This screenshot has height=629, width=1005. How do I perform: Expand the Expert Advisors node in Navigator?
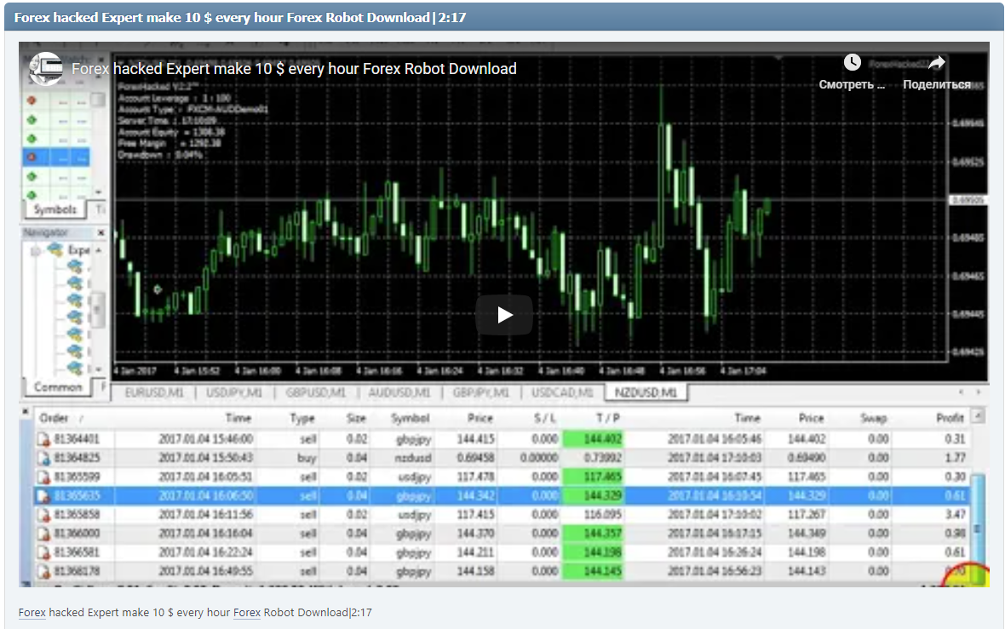click(x=35, y=251)
